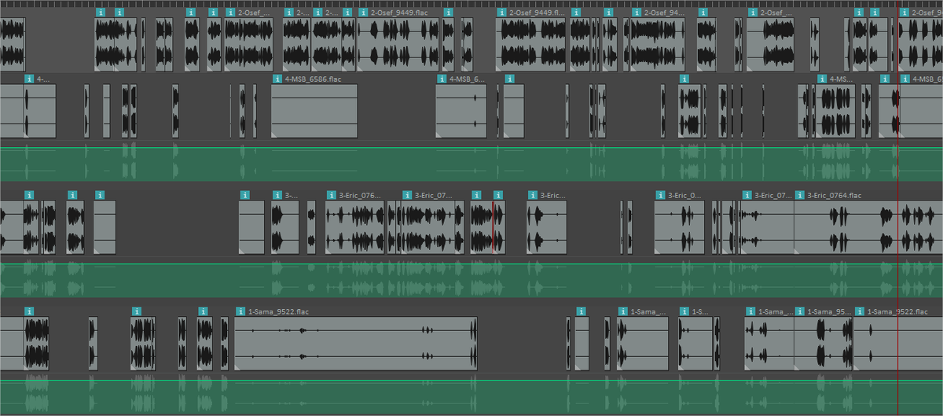Click info icon beside 3-Eric_076... label
Viewport: 943px width, 416px height.
[331, 195]
